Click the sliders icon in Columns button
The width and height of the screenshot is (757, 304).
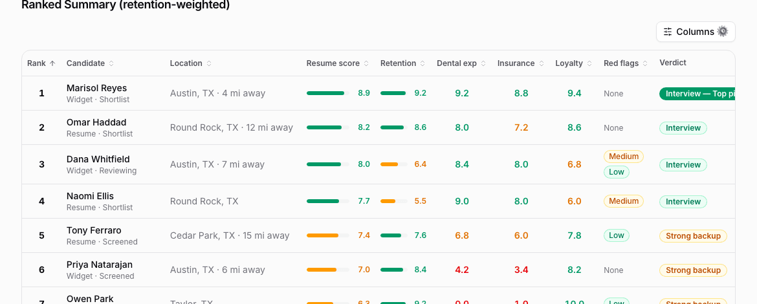[668, 32]
